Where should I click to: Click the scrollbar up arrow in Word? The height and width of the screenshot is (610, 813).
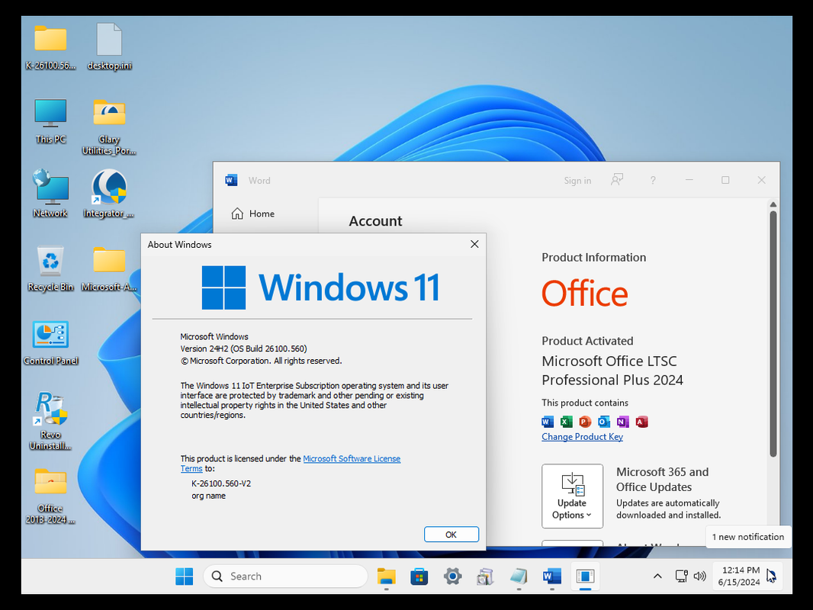[x=773, y=204]
